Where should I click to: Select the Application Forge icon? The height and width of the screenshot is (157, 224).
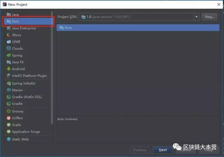point(9,132)
